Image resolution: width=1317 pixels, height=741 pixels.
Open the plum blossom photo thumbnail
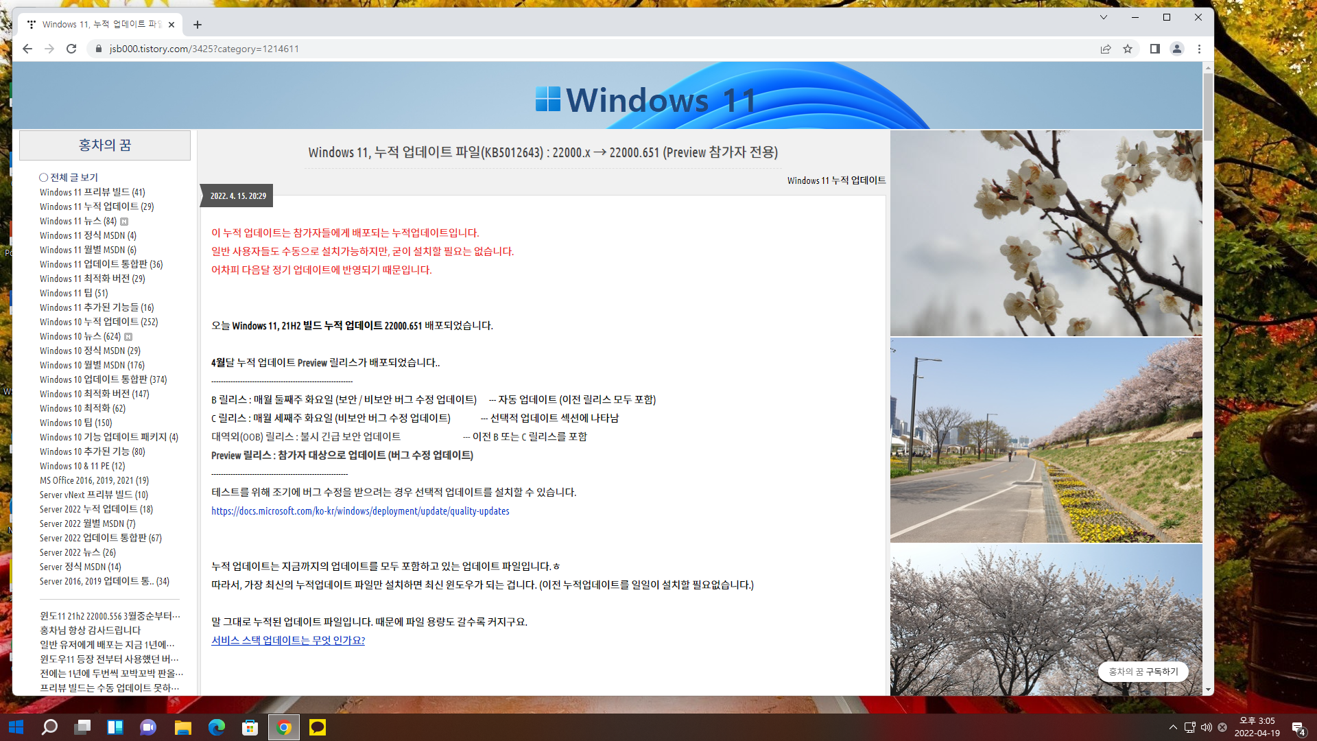[1046, 233]
